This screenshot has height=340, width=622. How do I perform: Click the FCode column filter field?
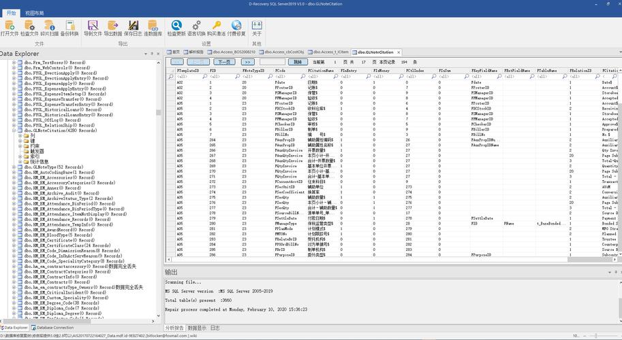(x=292, y=76)
